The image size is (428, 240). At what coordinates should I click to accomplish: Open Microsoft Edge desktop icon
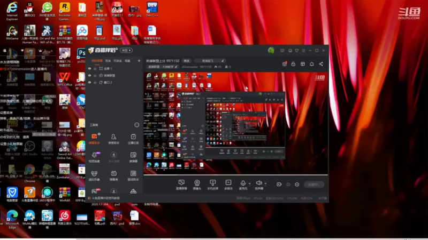click(x=12, y=219)
